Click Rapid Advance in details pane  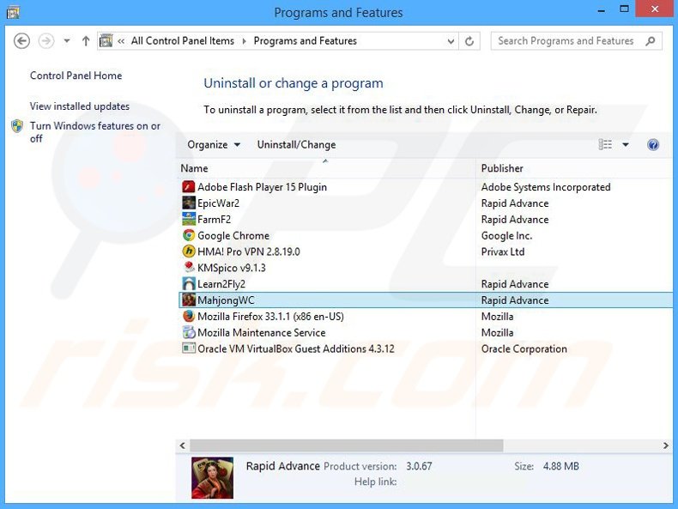(x=283, y=466)
